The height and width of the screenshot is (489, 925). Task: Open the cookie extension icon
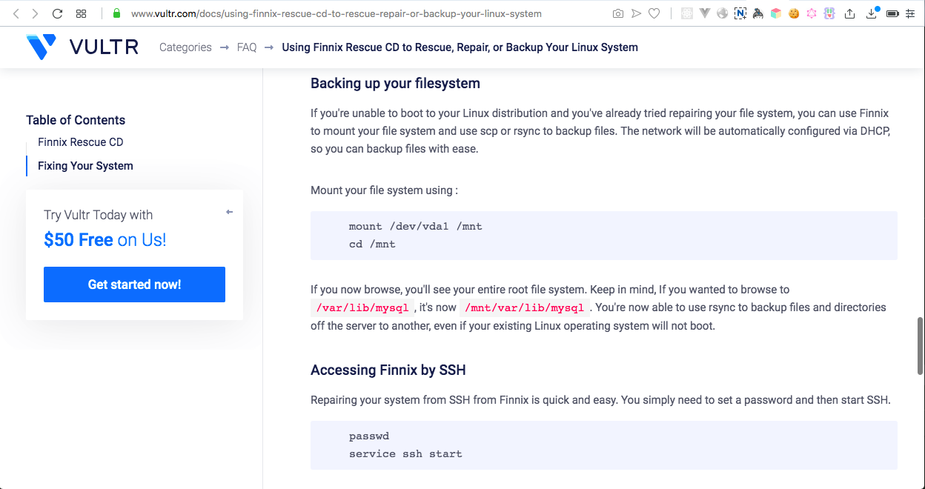point(794,13)
